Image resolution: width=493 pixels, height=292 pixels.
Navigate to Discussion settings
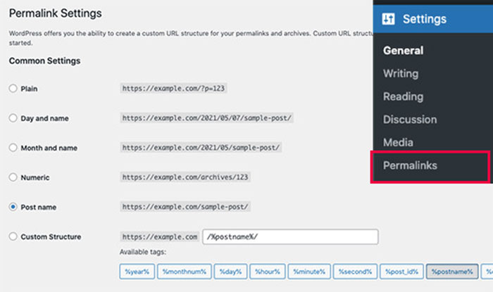[410, 120]
